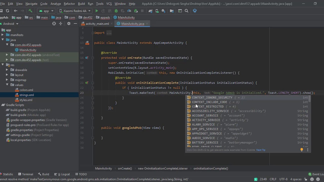Collapse the com.dev452.appads package
This screenshot has width=324, height=182.
7,45
